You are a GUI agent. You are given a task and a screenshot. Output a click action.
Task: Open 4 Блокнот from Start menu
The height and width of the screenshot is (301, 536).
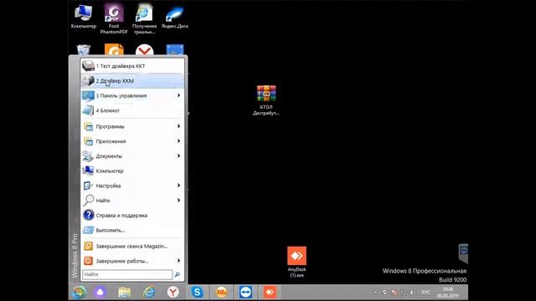click(132, 110)
